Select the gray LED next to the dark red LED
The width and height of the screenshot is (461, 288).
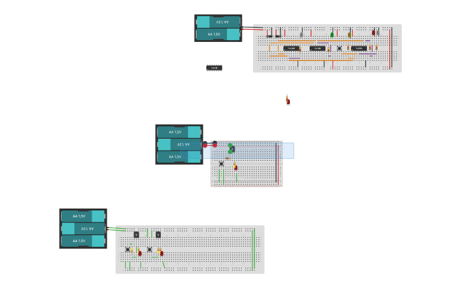pyautogui.click(x=378, y=32)
